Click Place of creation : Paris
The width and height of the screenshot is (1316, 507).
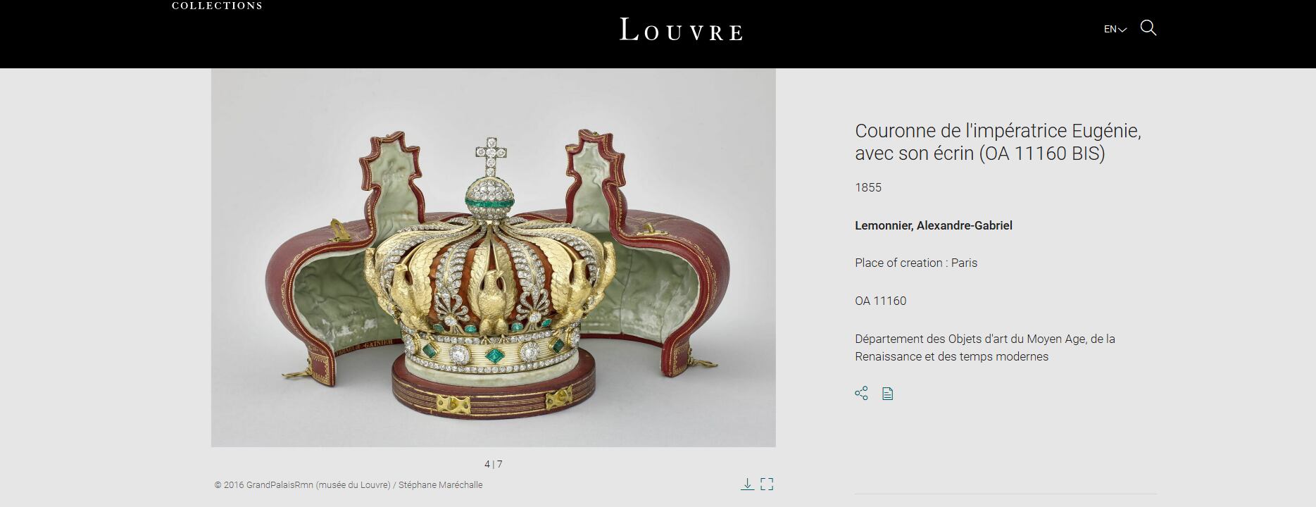tap(916, 263)
